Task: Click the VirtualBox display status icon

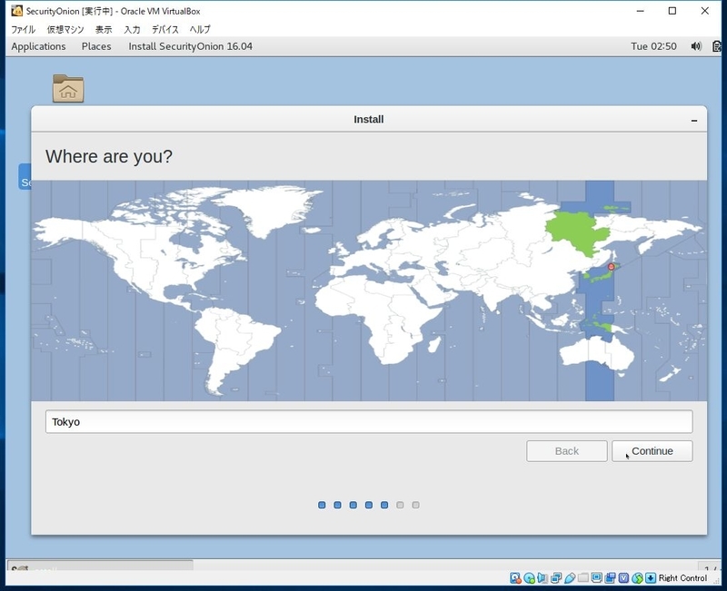Action: pos(597,577)
